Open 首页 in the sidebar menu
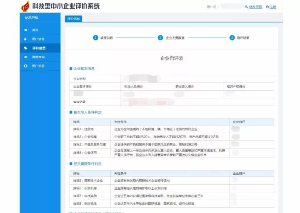The image size is (300, 213). click(x=35, y=30)
